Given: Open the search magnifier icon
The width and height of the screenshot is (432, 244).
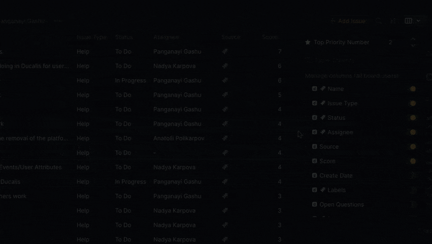Looking at the screenshot, I should click(x=379, y=21).
